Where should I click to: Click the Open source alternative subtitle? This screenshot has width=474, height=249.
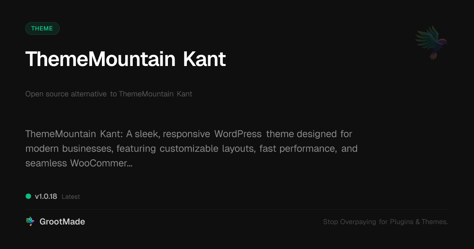(x=109, y=94)
